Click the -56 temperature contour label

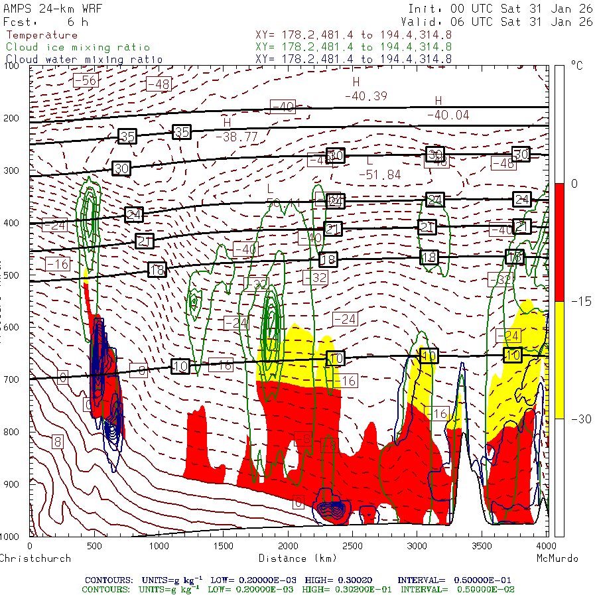point(86,80)
